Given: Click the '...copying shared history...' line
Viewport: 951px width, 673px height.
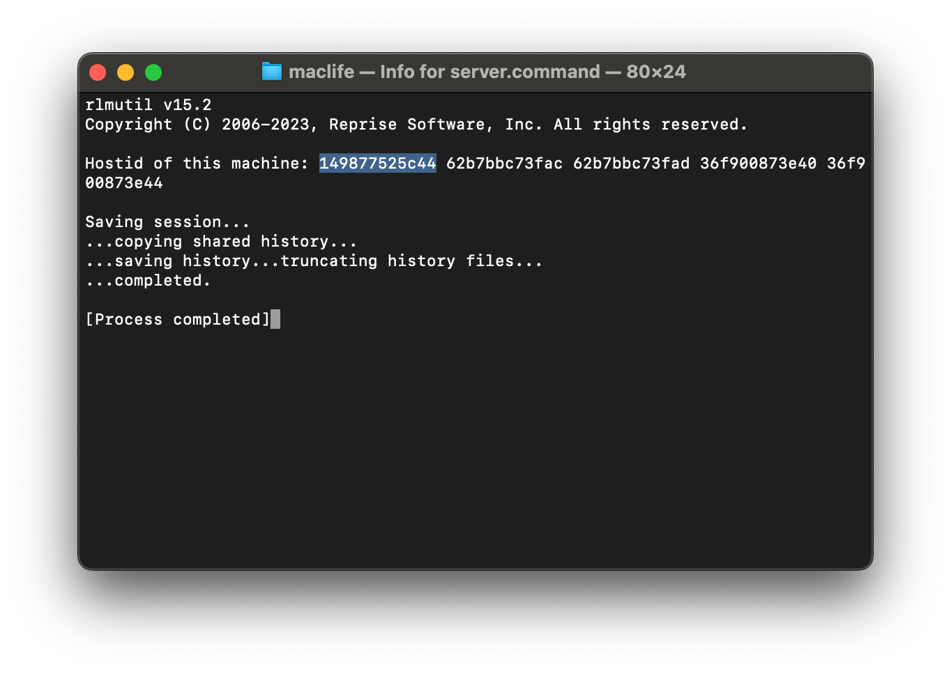Looking at the screenshot, I should click(221, 241).
